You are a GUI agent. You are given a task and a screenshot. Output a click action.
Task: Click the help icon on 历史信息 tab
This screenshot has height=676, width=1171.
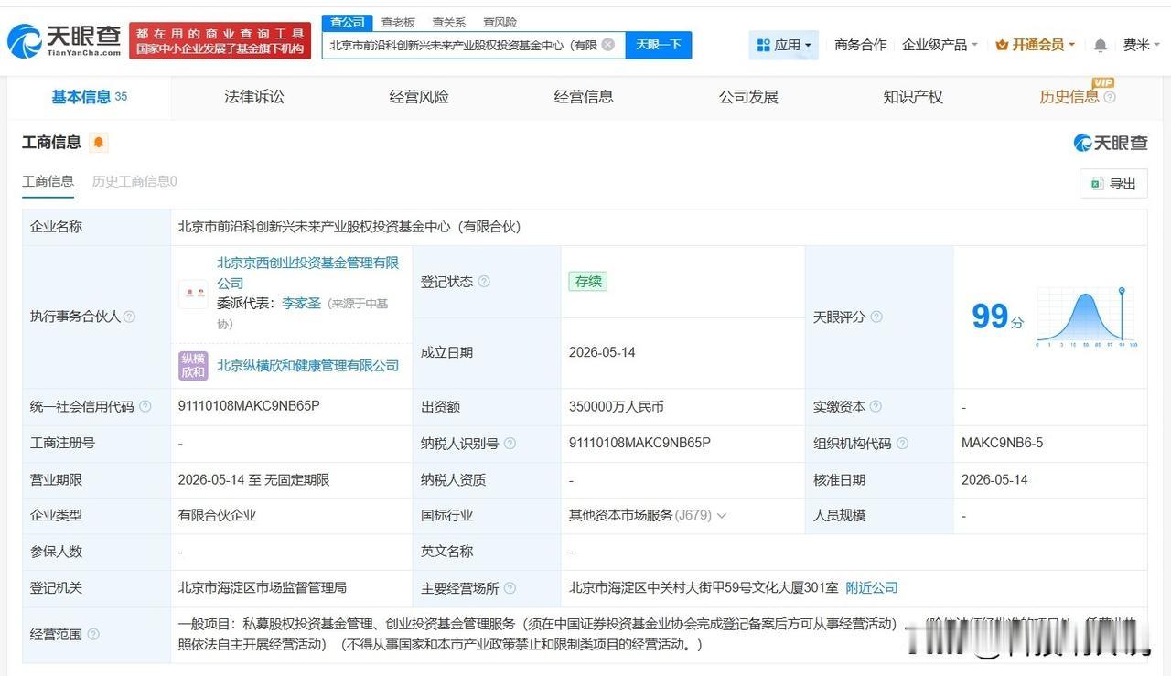tap(1110, 97)
